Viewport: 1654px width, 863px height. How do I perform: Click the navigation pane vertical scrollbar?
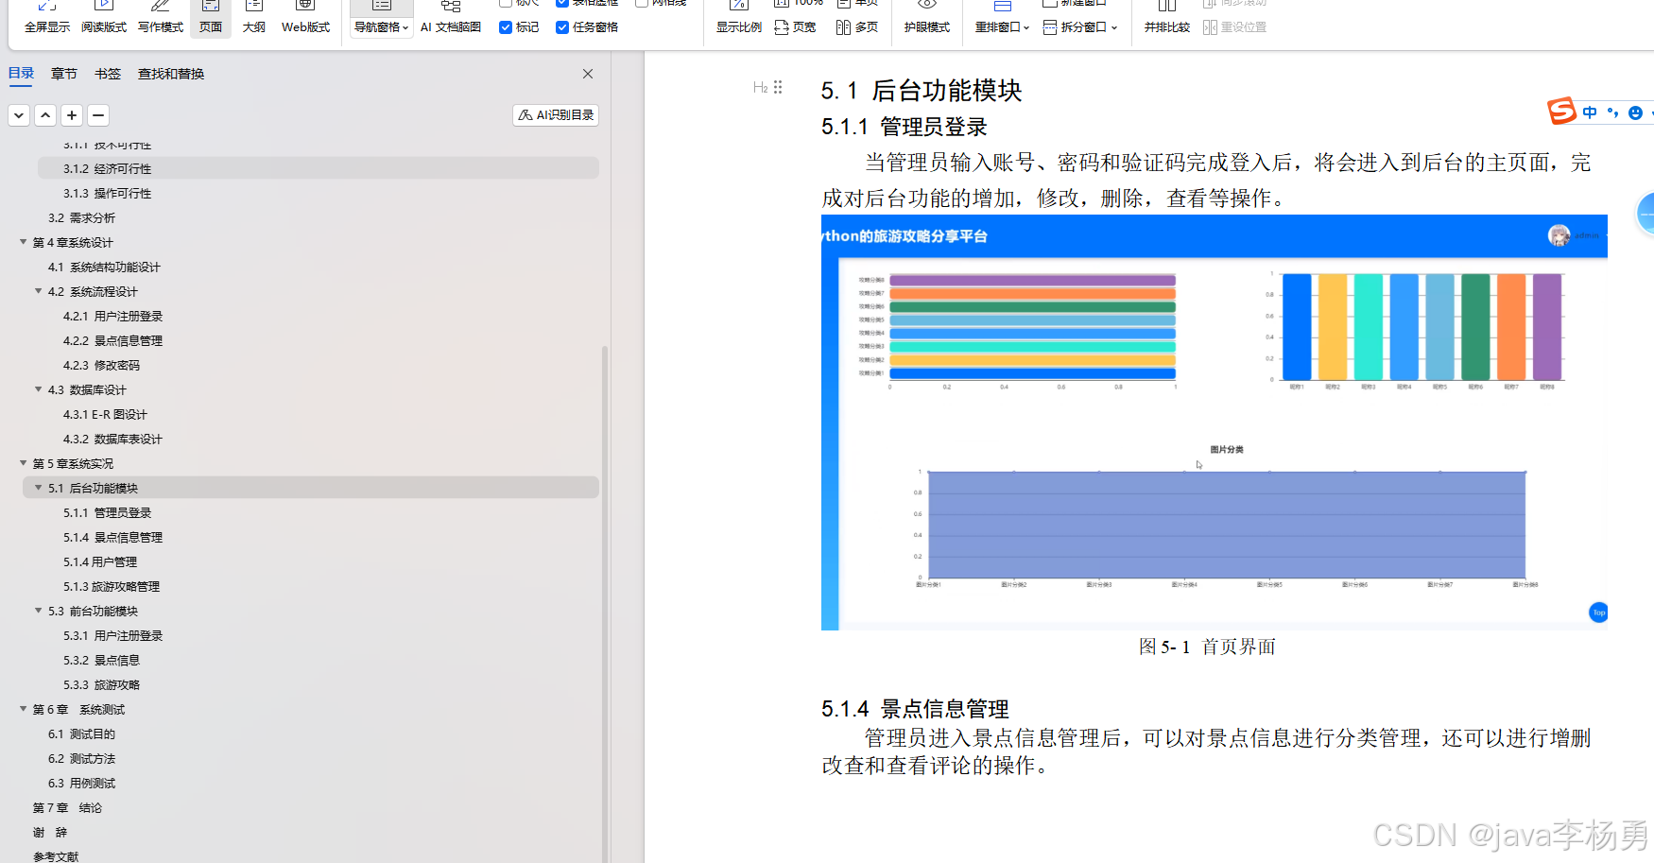point(605,603)
